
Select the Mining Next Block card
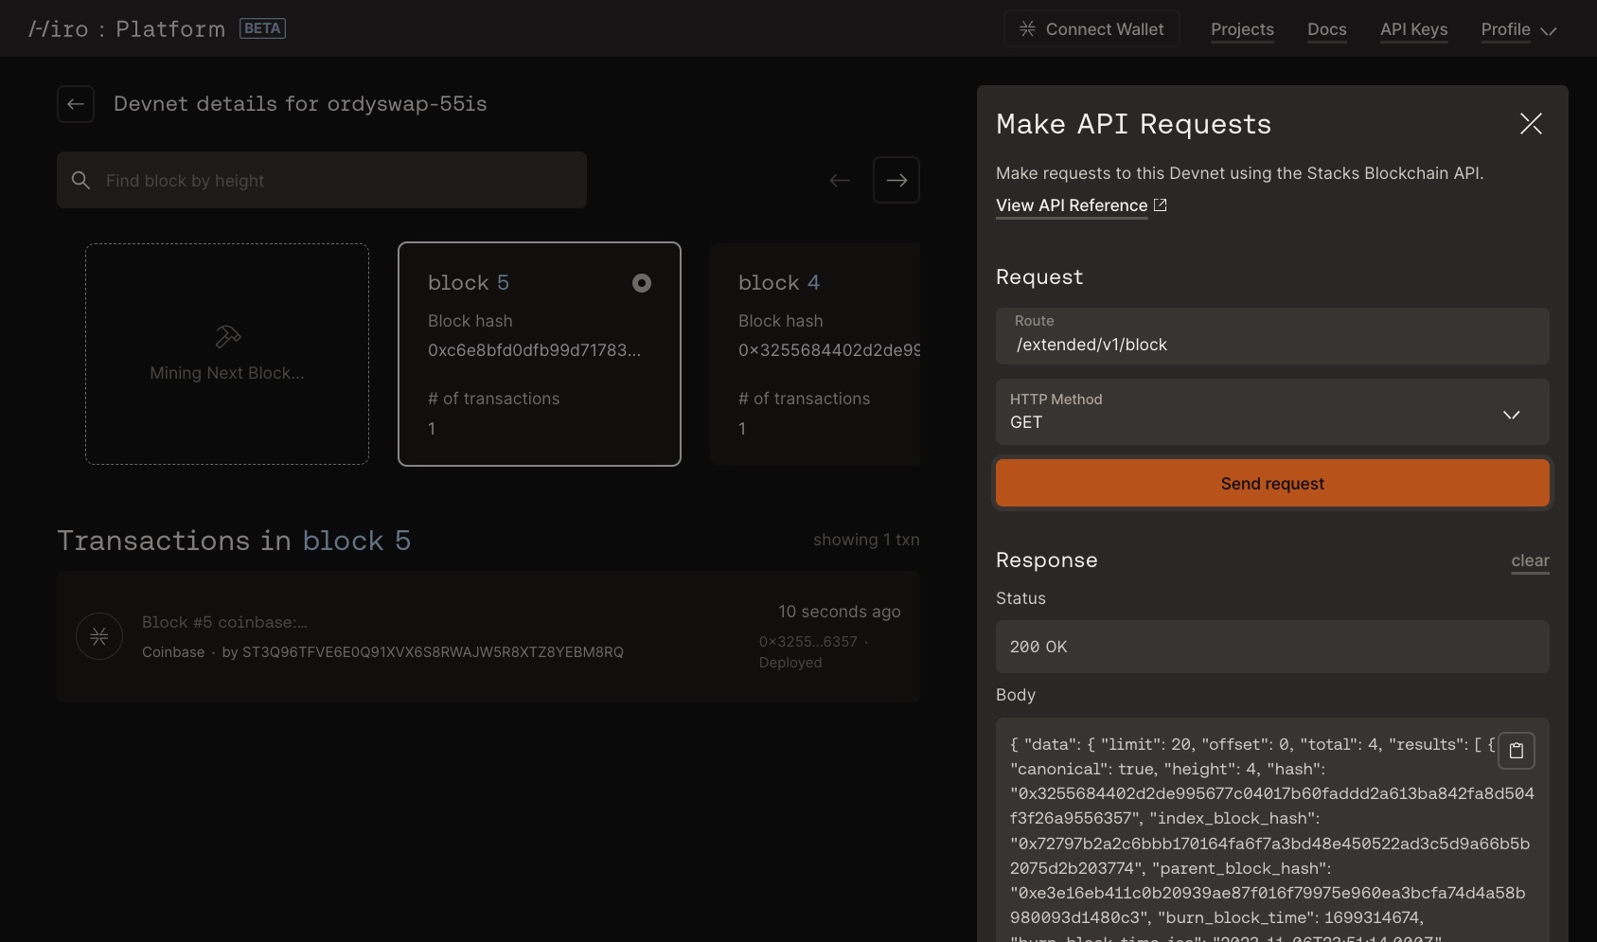pyautogui.click(x=227, y=354)
